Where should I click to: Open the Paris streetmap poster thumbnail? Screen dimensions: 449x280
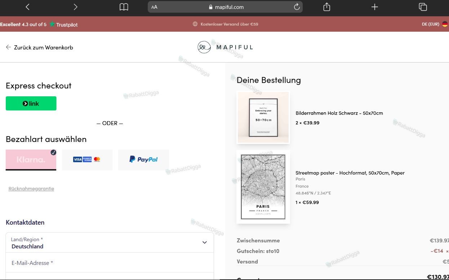click(263, 187)
